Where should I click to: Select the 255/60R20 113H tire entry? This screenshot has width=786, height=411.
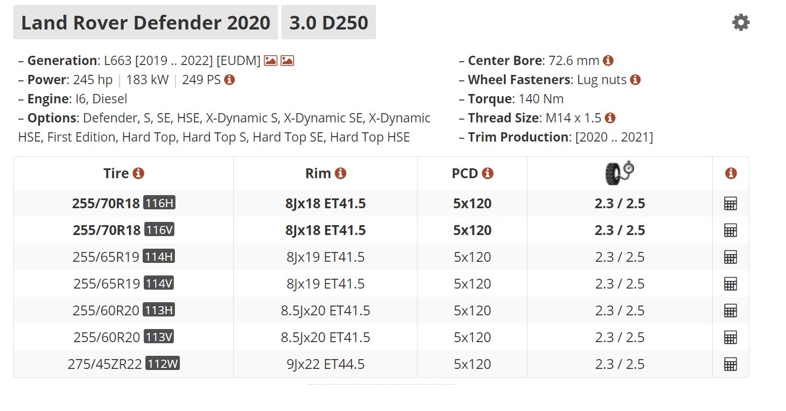click(123, 310)
